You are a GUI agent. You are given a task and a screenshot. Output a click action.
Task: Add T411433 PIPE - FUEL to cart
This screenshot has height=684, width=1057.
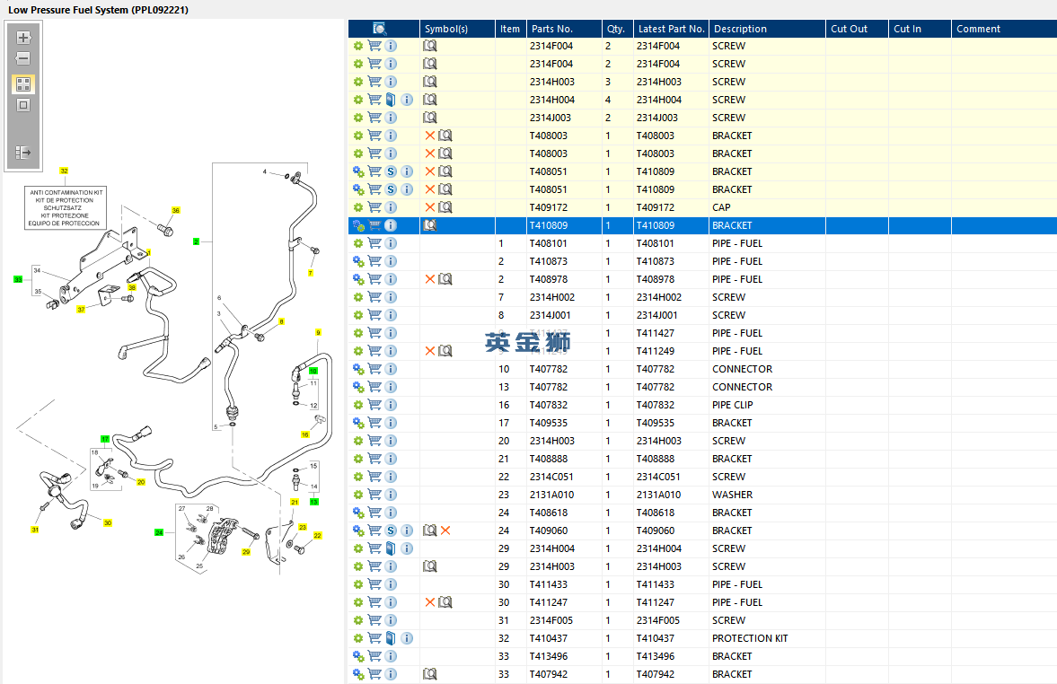click(374, 585)
